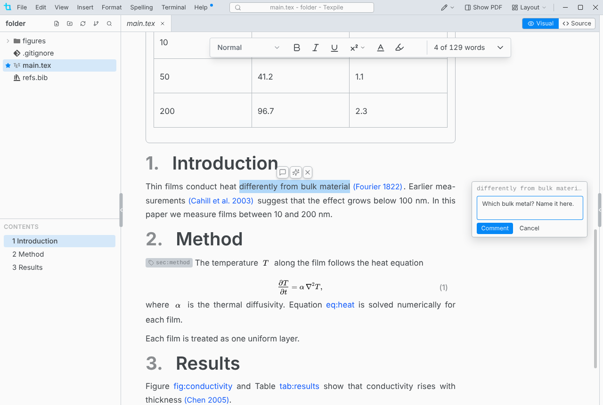The width and height of the screenshot is (603, 405).
Task: Dismiss the selection popup with the X icon
Action: point(308,172)
